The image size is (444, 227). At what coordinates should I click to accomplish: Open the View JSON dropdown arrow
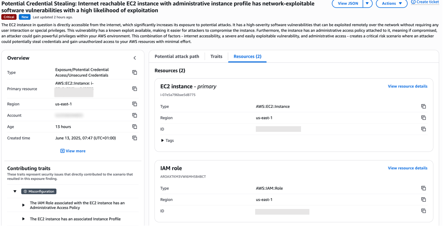pyautogui.click(x=367, y=3)
